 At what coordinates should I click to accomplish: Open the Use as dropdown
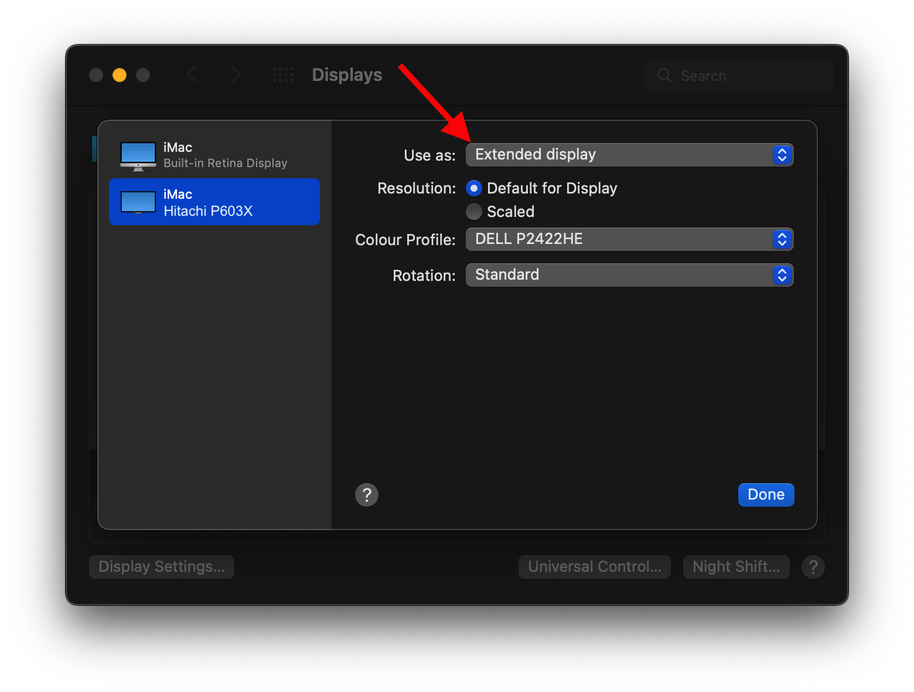pos(629,155)
